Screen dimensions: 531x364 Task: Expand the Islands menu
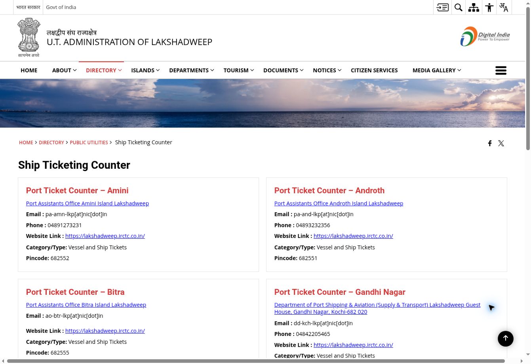coord(145,70)
